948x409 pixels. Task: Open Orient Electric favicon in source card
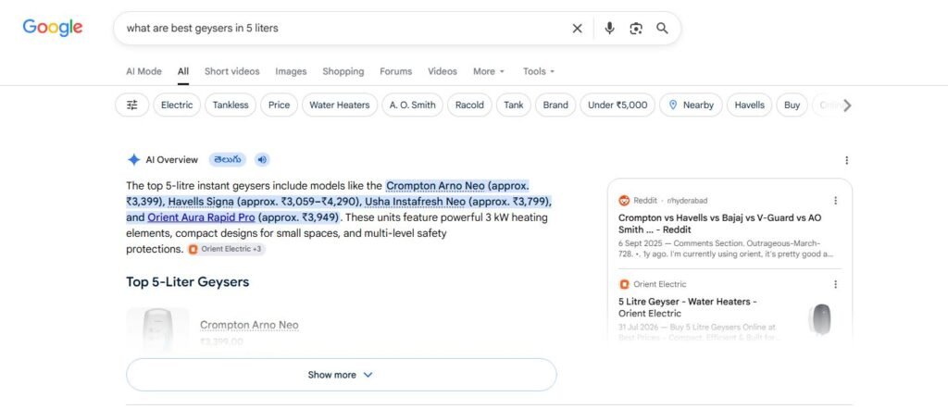(624, 284)
